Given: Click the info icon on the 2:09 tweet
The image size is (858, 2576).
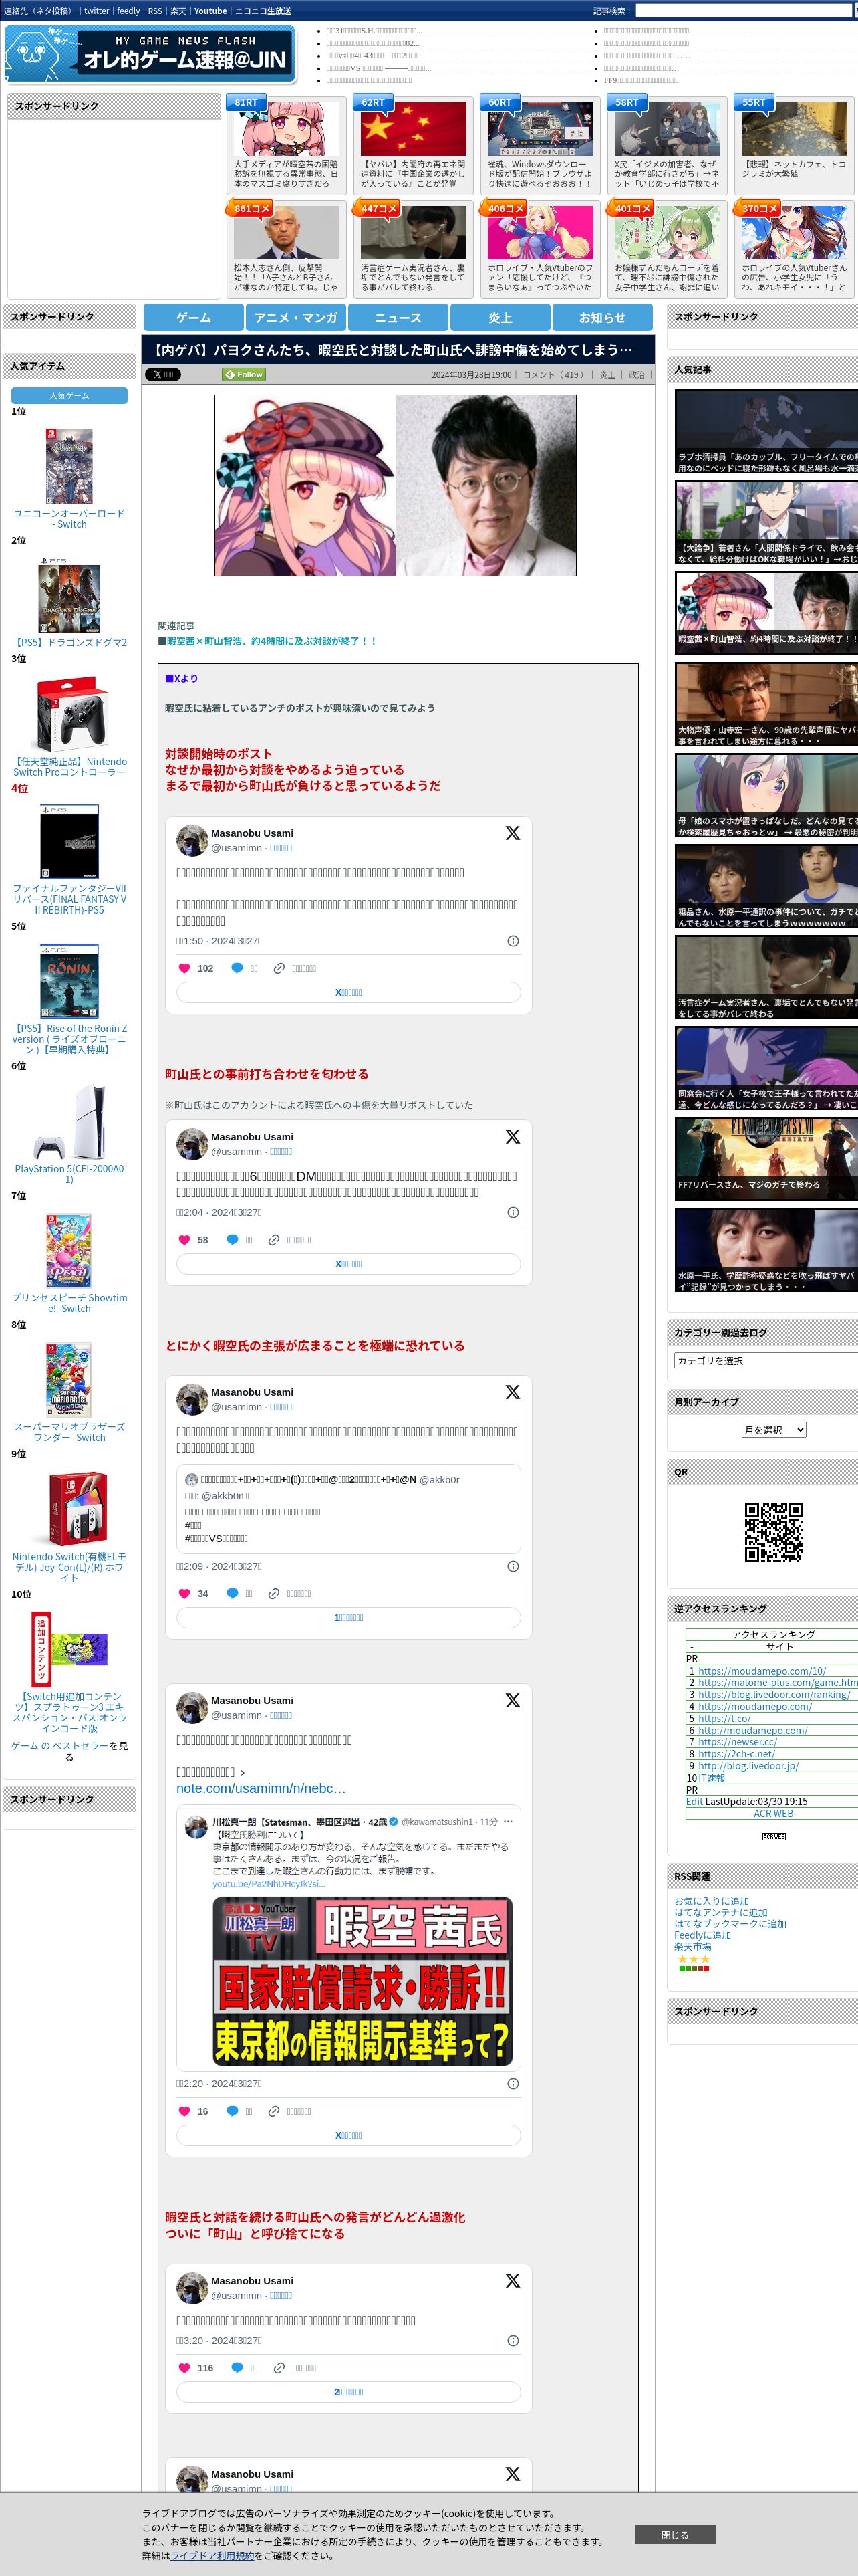Looking at the screenshot, I should 513,1567.
